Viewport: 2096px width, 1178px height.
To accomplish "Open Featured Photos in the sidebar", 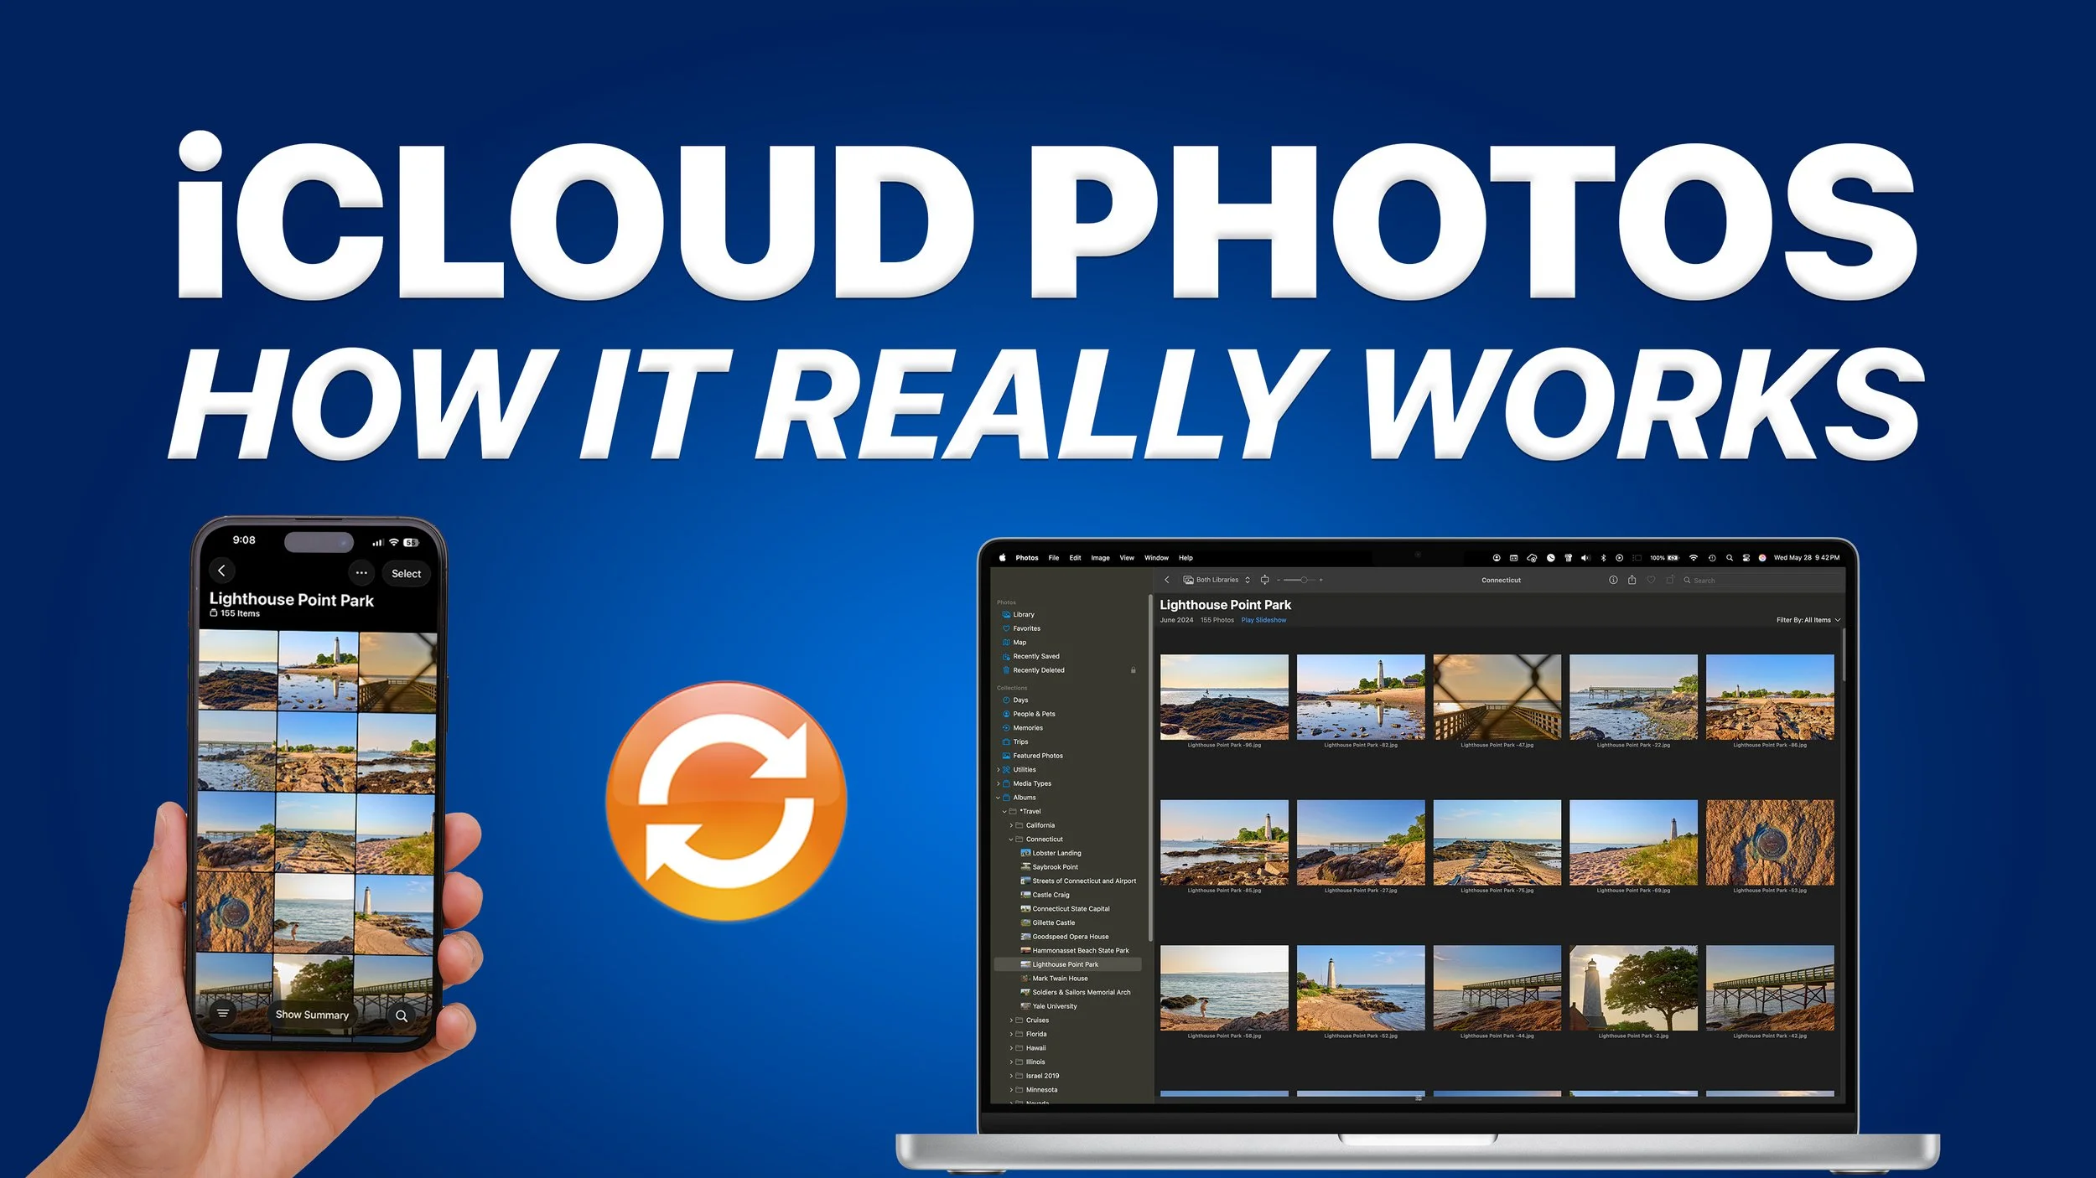I will tap(1033, 756).
